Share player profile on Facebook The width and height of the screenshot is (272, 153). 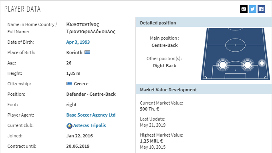point(262,9)
